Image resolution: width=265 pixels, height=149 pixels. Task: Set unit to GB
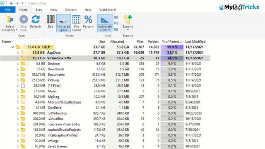[x=116, y=17]
